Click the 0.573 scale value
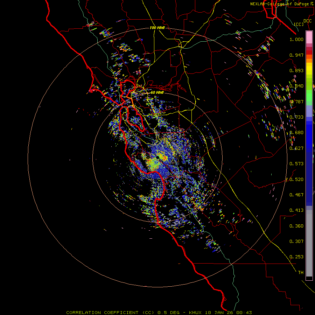Image resolution: width=315 pixels, height=315 pixels. click(x=296, y=164)
